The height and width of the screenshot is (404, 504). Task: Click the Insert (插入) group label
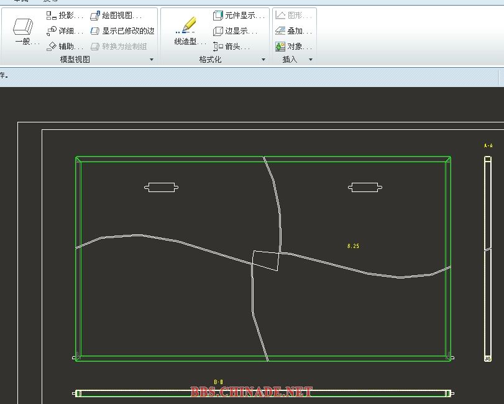tap(290, 60)
